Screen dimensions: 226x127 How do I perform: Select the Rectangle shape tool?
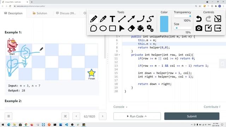pyautogui.click(x=112, y=28)
